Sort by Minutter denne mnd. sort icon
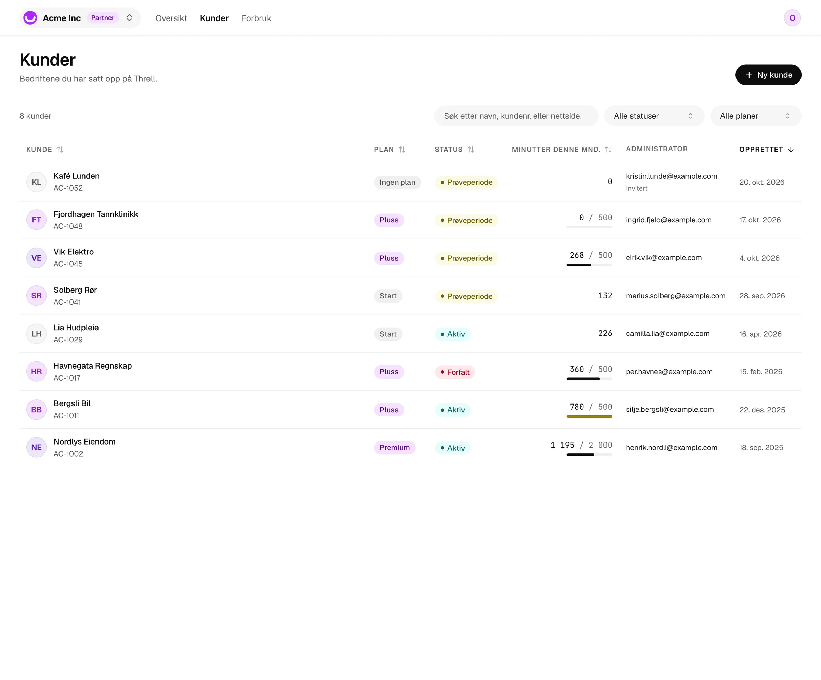 click(608, 149)
